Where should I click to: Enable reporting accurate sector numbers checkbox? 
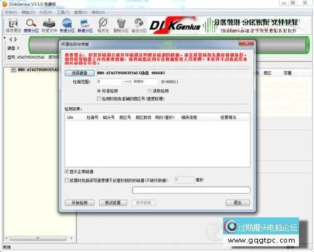pyautogui.click(x=99, y=99)
